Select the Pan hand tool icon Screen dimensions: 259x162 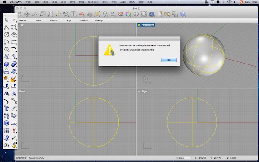pyautogui.click(x=19, y=14)
